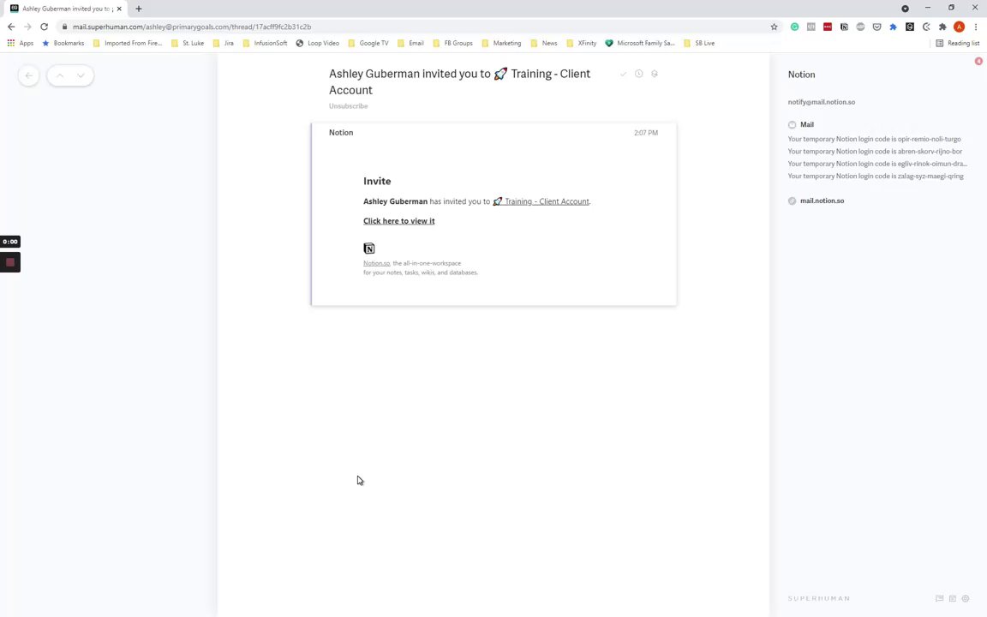The height and width of the screenshot is (617, 987).
Task: Click the icon right of the snooze clock
Action: [655, 74]
